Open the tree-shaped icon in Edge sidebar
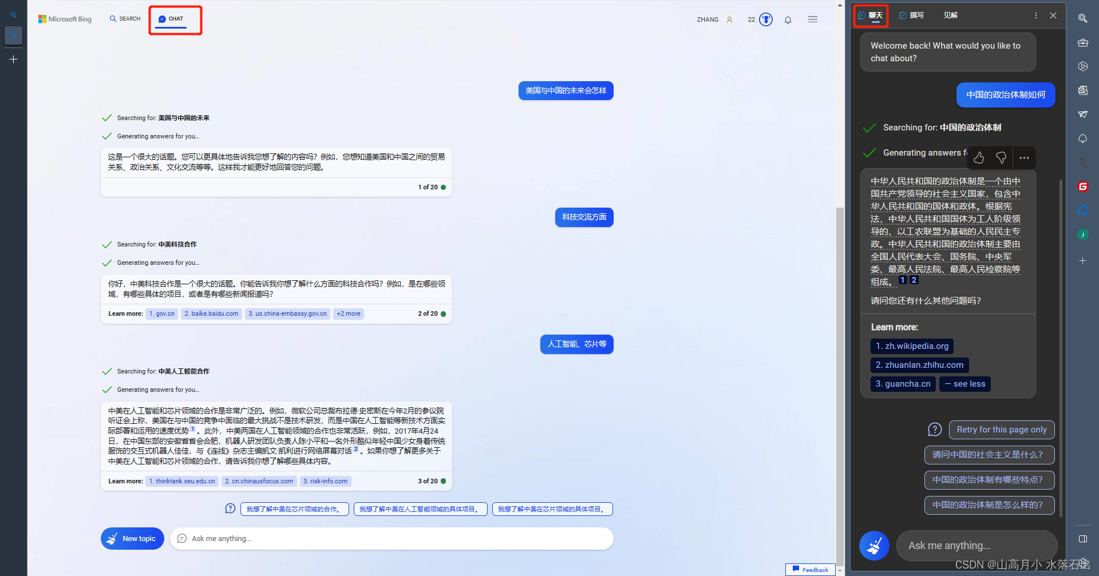This screenshot has width=1099, height=576. pos(1082,138)
